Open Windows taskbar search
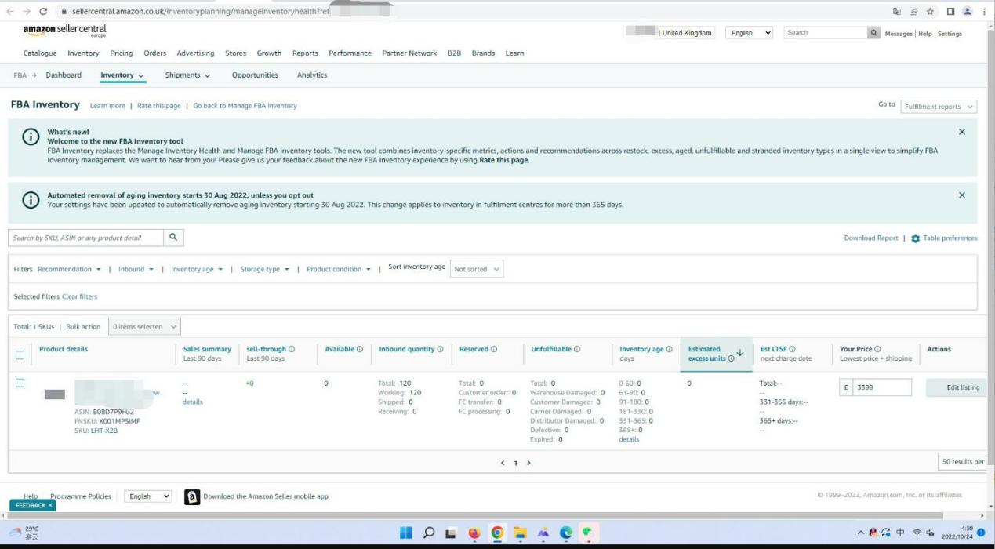This screenshot has height=549, width=995. pyautogui.click(x=429, y=534)
